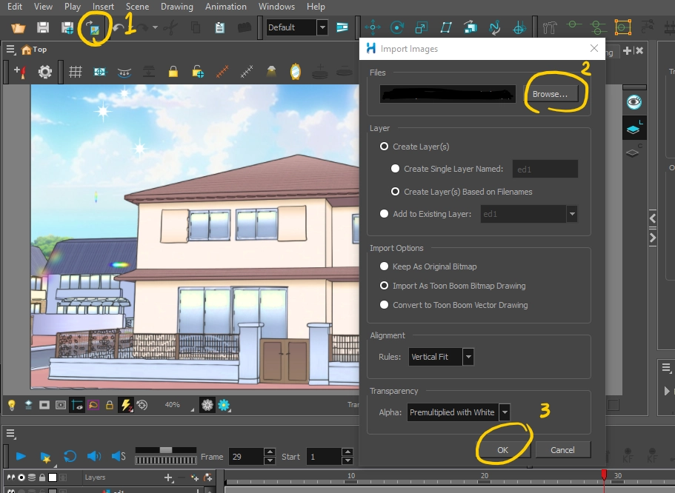Choose Import As Toon Boom Bitmap Drawing

click(384, 286)
